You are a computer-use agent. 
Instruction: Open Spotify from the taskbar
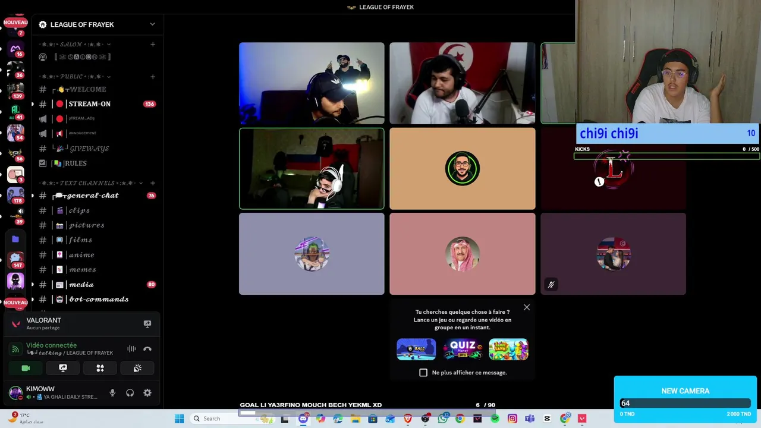pos(495,418)
